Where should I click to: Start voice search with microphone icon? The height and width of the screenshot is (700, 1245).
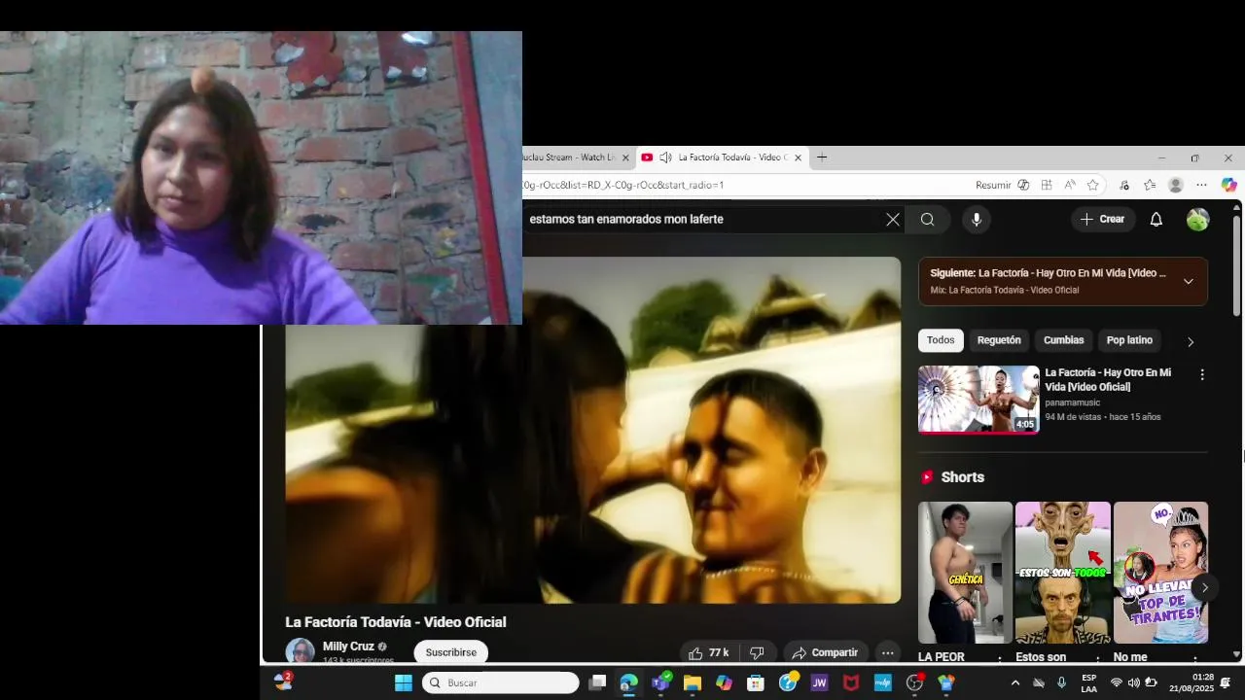[977, 220]
